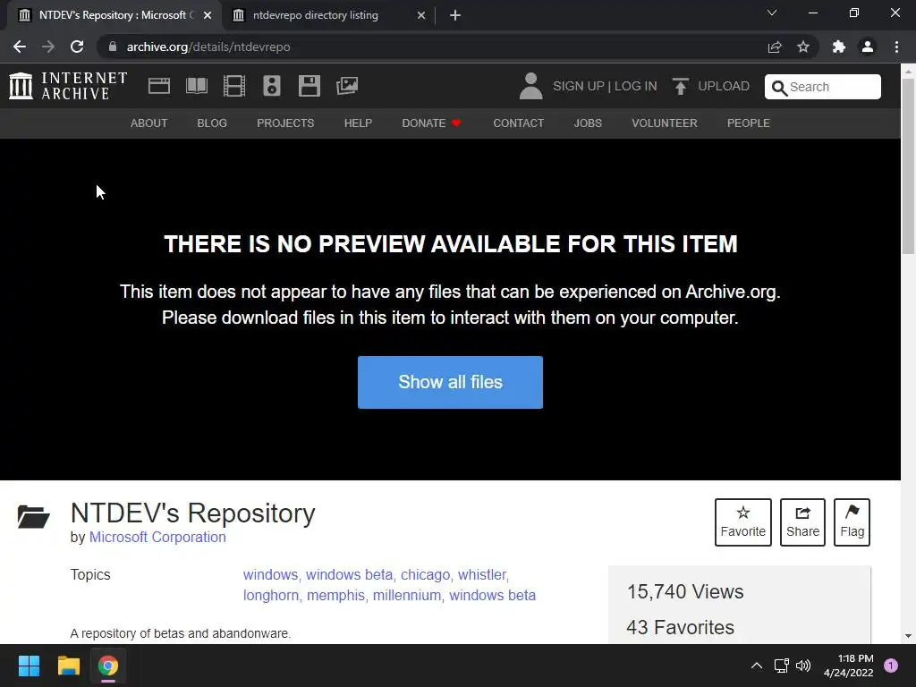Click the scrollbar down arrow

click(909, 636)
